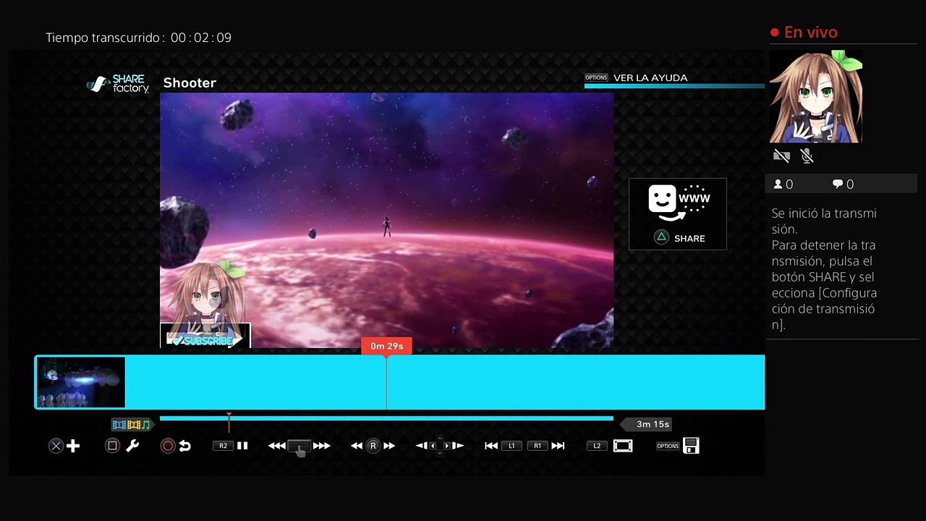Open the full screen preview icon
Image resolution: width=926 pixels, height=521 pixels.
(623, 446)
